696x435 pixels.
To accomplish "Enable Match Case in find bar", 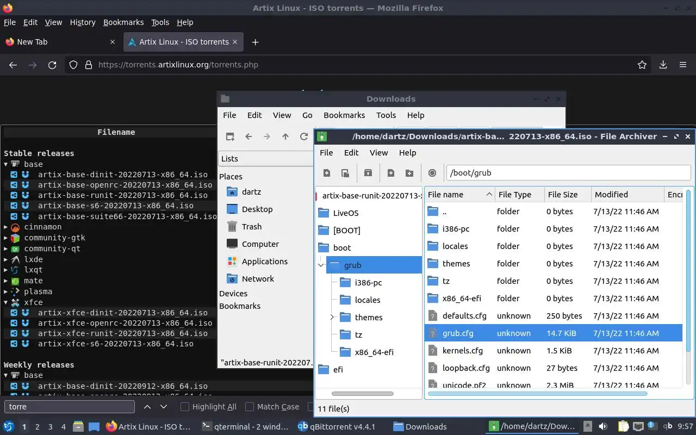I will pyautogui.click(x=250, y=407).
